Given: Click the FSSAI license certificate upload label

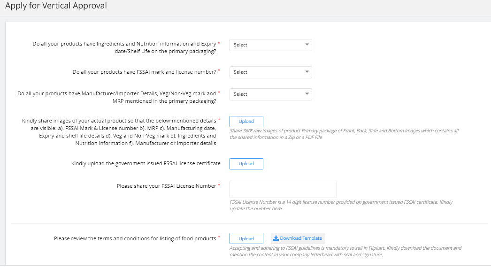Looking at the screenshot, I should point(146,164).
